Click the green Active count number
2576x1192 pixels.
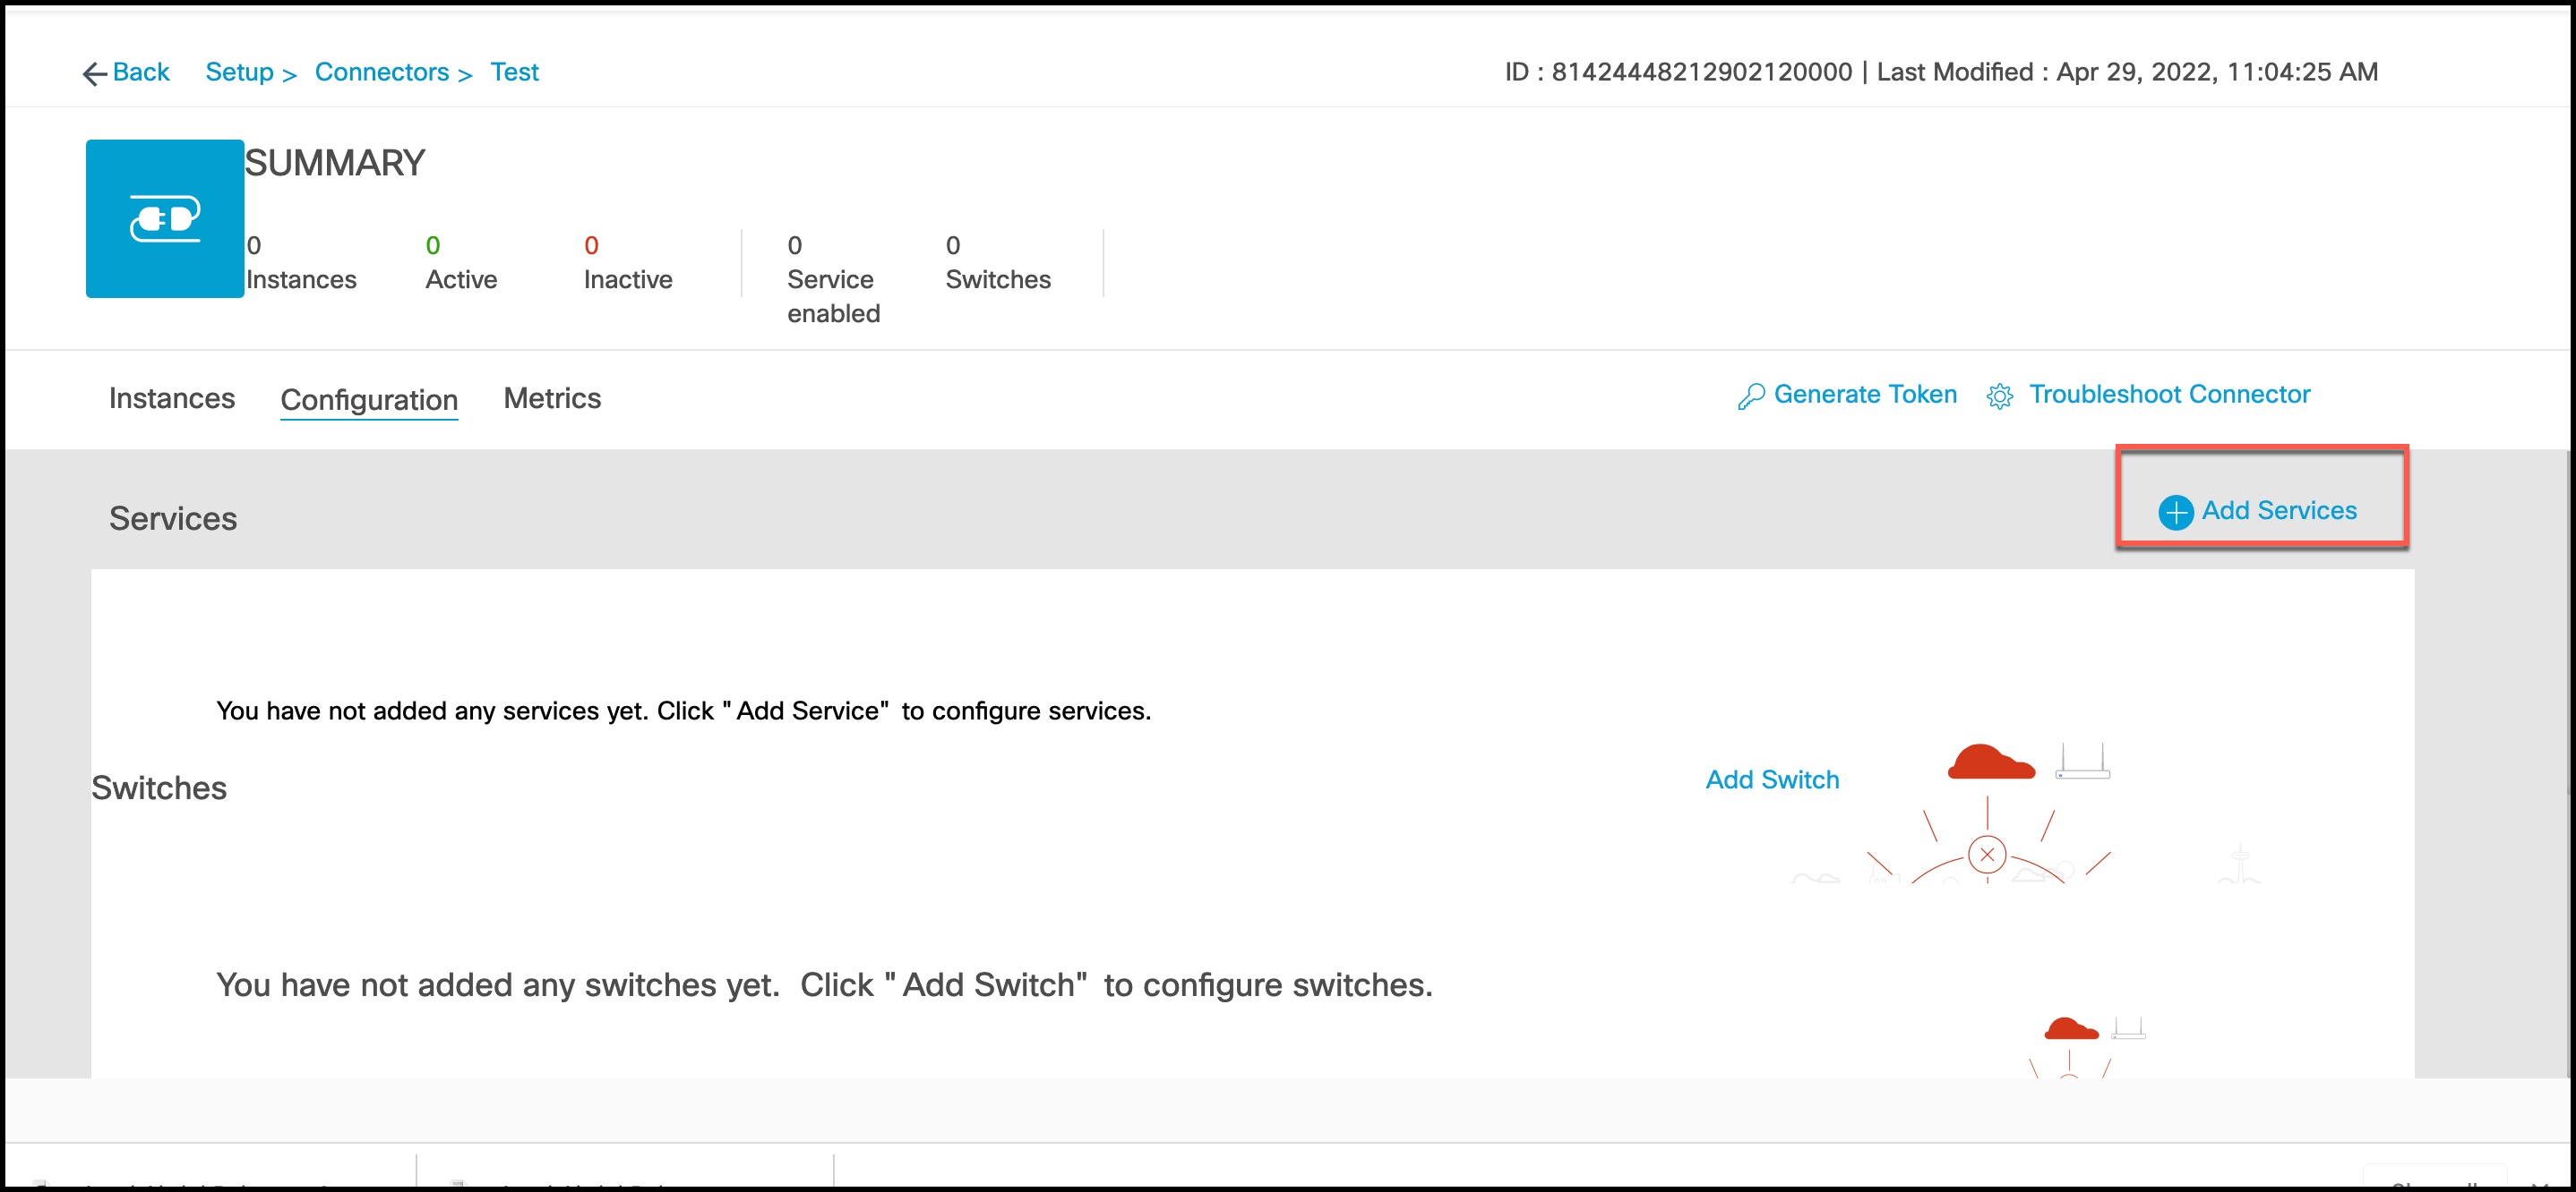coord(433,246)
